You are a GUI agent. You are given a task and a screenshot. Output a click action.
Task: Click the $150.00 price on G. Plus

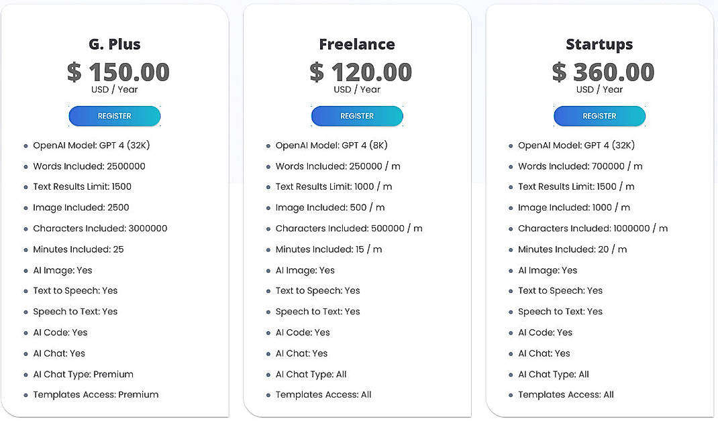click(x=118, y=72)
